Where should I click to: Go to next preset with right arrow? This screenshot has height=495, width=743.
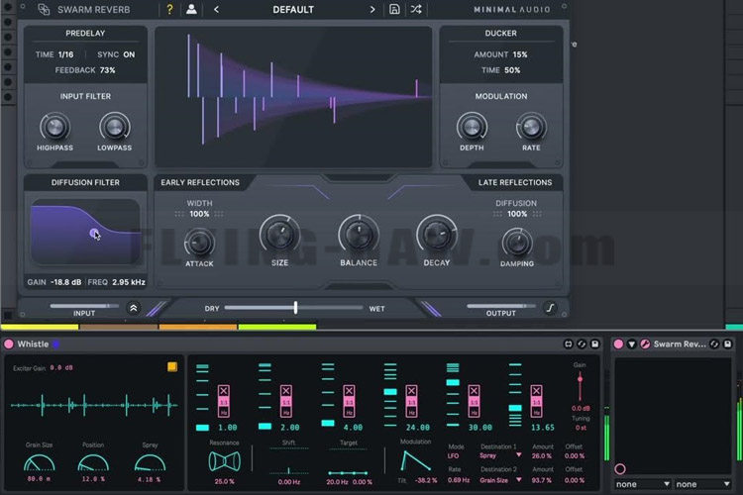tap(372, 10)
